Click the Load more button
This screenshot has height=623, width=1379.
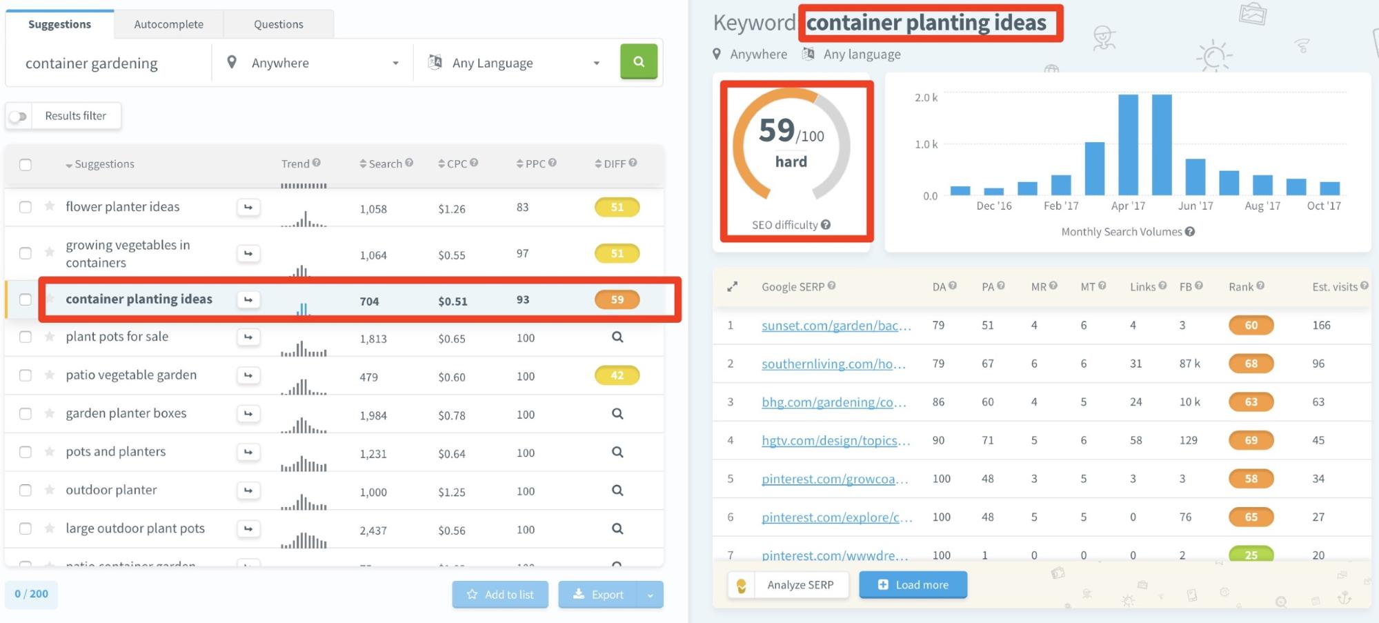pyautogui.click(x=913, y=585)
